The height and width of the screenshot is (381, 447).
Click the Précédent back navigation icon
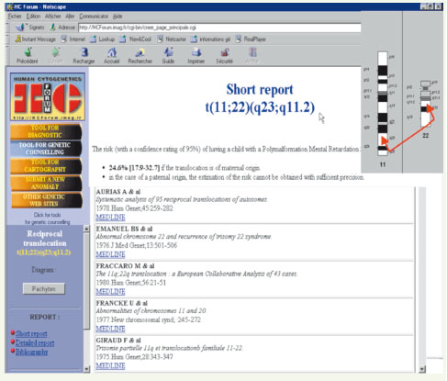pos(28,52)
